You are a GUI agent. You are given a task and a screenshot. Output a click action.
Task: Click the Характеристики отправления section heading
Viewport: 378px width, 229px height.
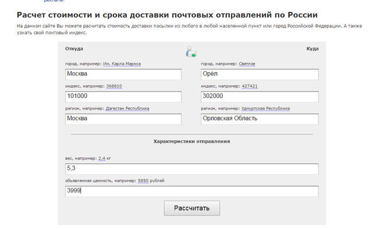(192, 141)
